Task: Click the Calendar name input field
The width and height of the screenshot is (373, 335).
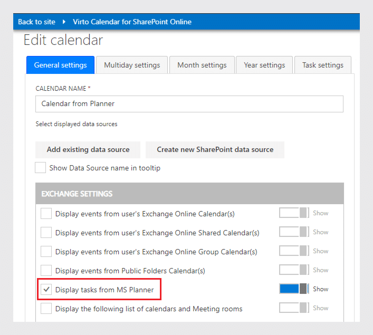Action: (x=189, y=104)
